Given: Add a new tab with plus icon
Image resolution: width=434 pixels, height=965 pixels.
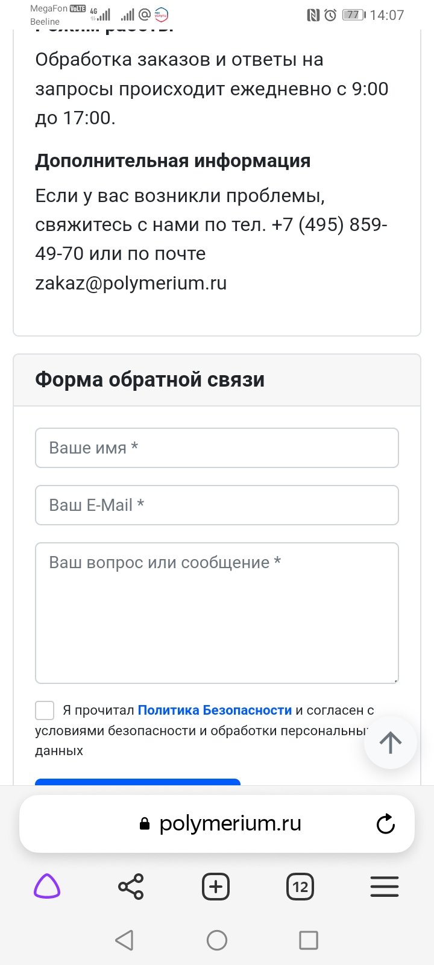Looking at the screenshot, I should coord(216,887).
